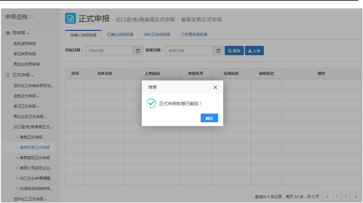The image size is (363, 203).
Task: Select the 先退税后核销资格... sidebar item
Action: [x=37, y=189]
